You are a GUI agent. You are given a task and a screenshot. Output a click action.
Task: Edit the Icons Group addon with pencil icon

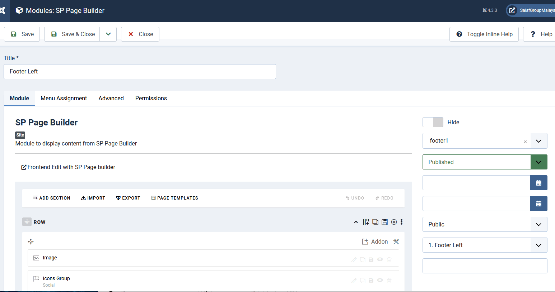tap(354, 281)
